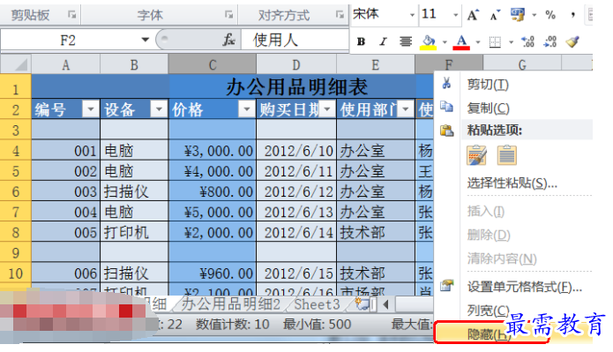This screenshot has height=352, width=613.
Task: Select the 办公用品明细表 title cell
Action: point(296,86)
